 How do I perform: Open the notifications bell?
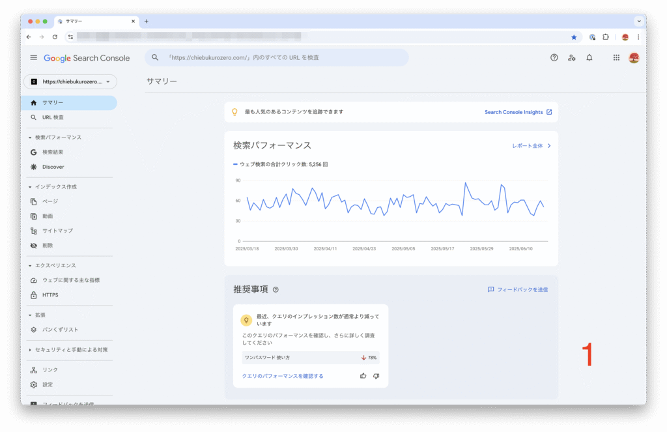click(589, 57)
